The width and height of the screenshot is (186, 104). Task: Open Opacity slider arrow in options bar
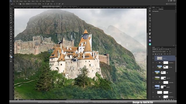click(46, 4)
